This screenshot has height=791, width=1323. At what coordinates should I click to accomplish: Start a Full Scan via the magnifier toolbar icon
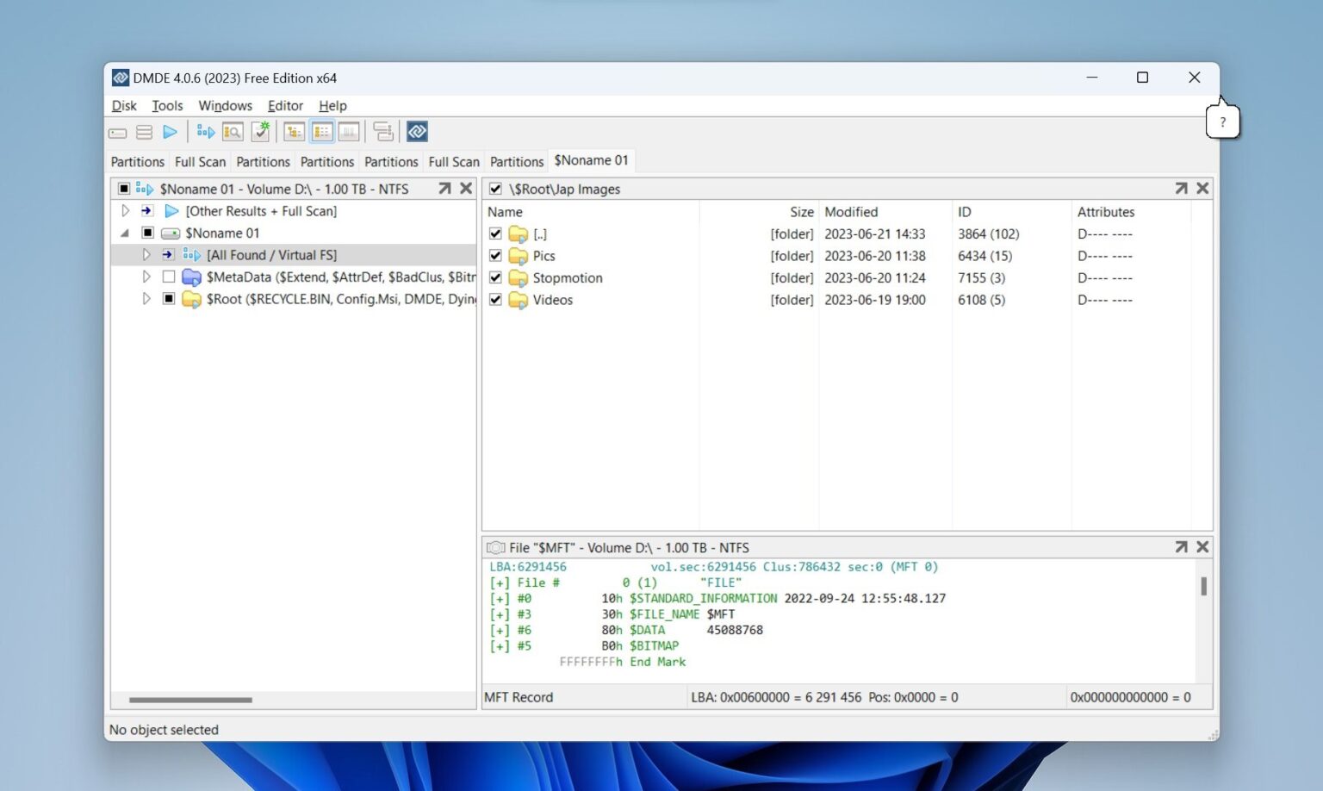(x=233, y=132)
